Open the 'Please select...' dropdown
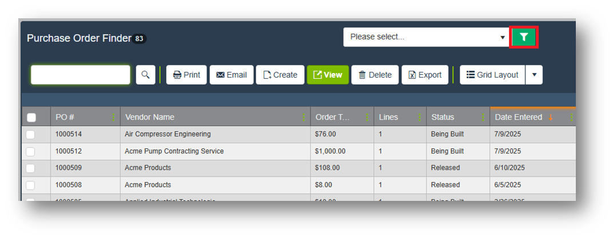 (x=426, y=37)
